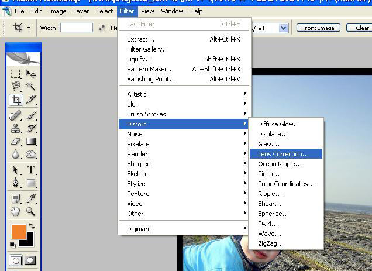Choose Lens Correction from Distort submenu

286,154
